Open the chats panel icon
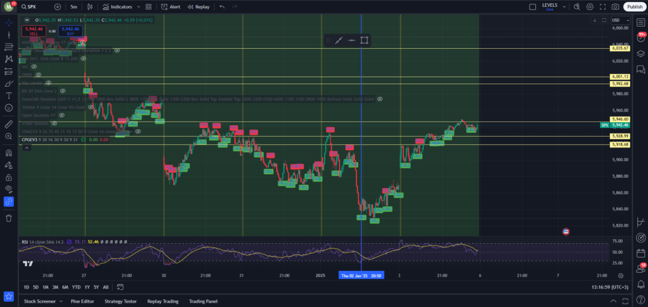648x307 pixels. click(640, 69)
